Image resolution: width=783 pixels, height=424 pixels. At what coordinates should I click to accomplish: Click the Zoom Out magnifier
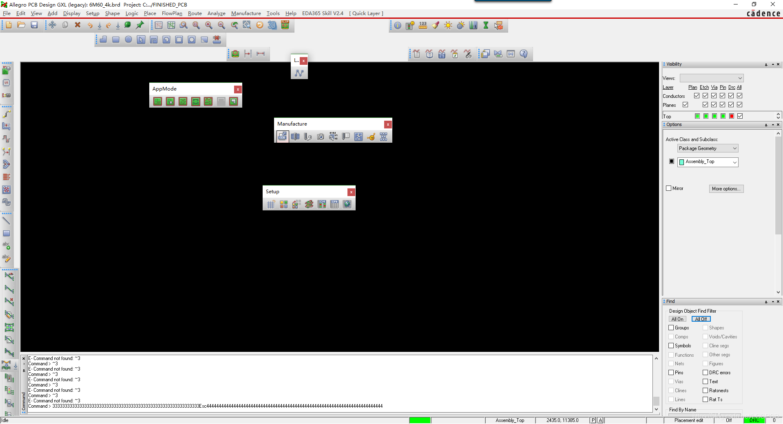221,25
